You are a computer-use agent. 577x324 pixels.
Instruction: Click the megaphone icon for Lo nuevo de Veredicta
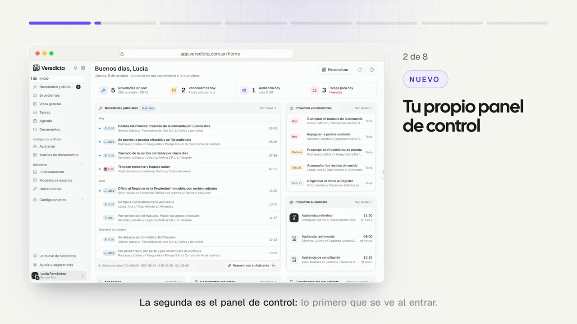point(35,256)
